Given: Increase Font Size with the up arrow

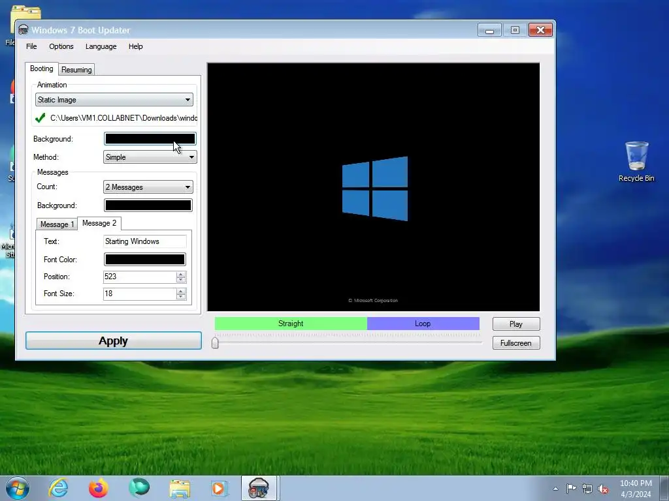Looking at the screenshot, I should tap(181, 291).
